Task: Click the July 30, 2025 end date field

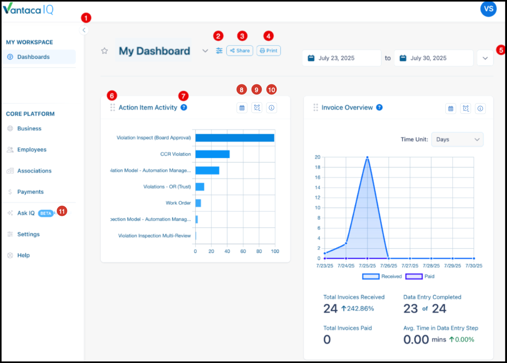Action: [x=434, y=58]
